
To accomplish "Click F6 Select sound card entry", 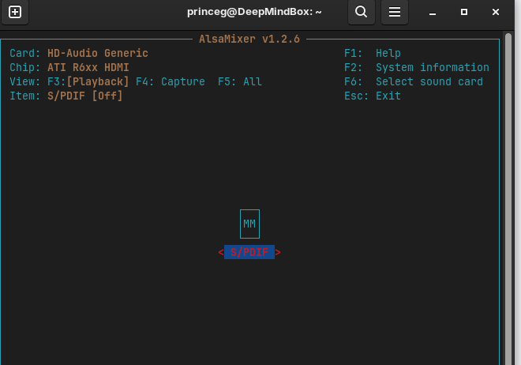I will 414,81.
